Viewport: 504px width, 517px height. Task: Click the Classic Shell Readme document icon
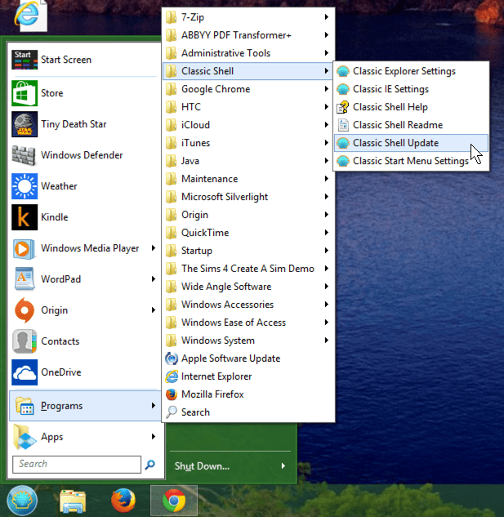coord(343,125)
